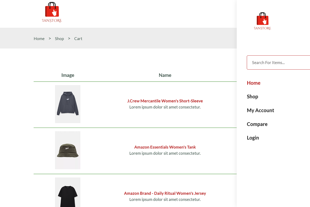
Task: Click the green bucket hat thumbnail
Action: [x=68, y=150]
